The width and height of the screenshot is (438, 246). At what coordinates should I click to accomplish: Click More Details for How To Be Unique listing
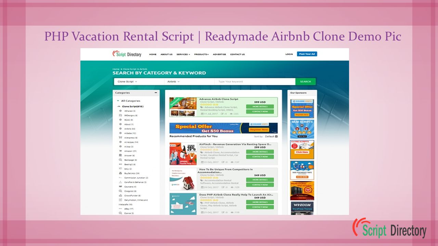coord(260,180)
